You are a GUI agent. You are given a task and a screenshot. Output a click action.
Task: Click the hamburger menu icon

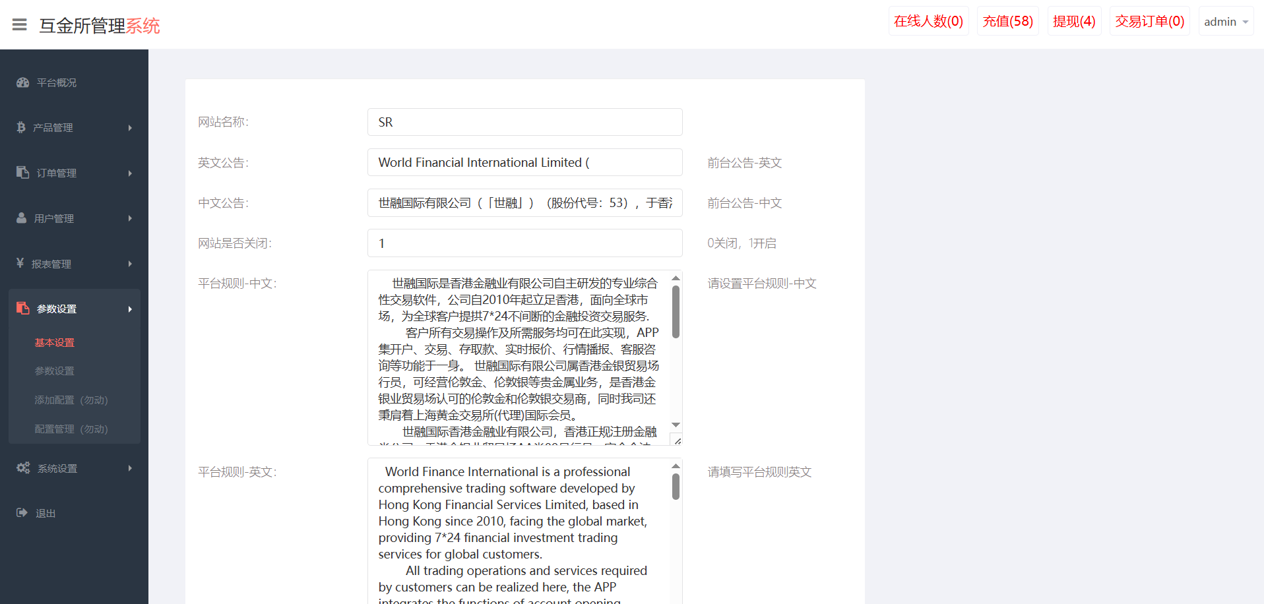pos(20,25)
